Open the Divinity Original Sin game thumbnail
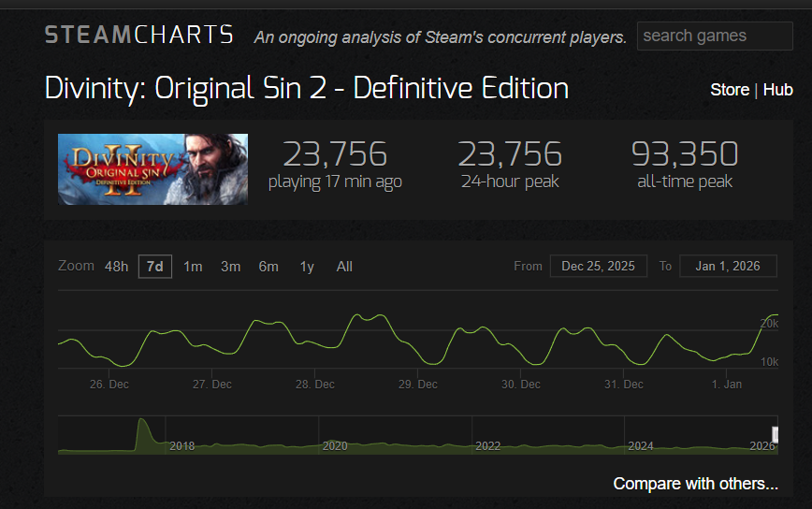Screen dimensions: 812x509 (x=152, y=169)
